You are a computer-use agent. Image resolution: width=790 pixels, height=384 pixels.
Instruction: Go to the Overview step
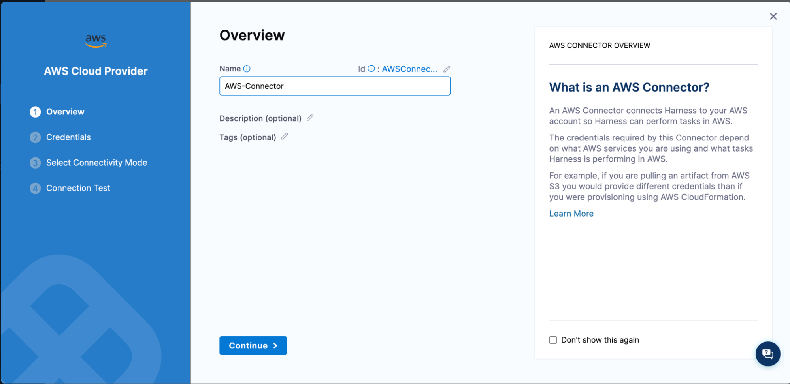[x=65, y=112]
